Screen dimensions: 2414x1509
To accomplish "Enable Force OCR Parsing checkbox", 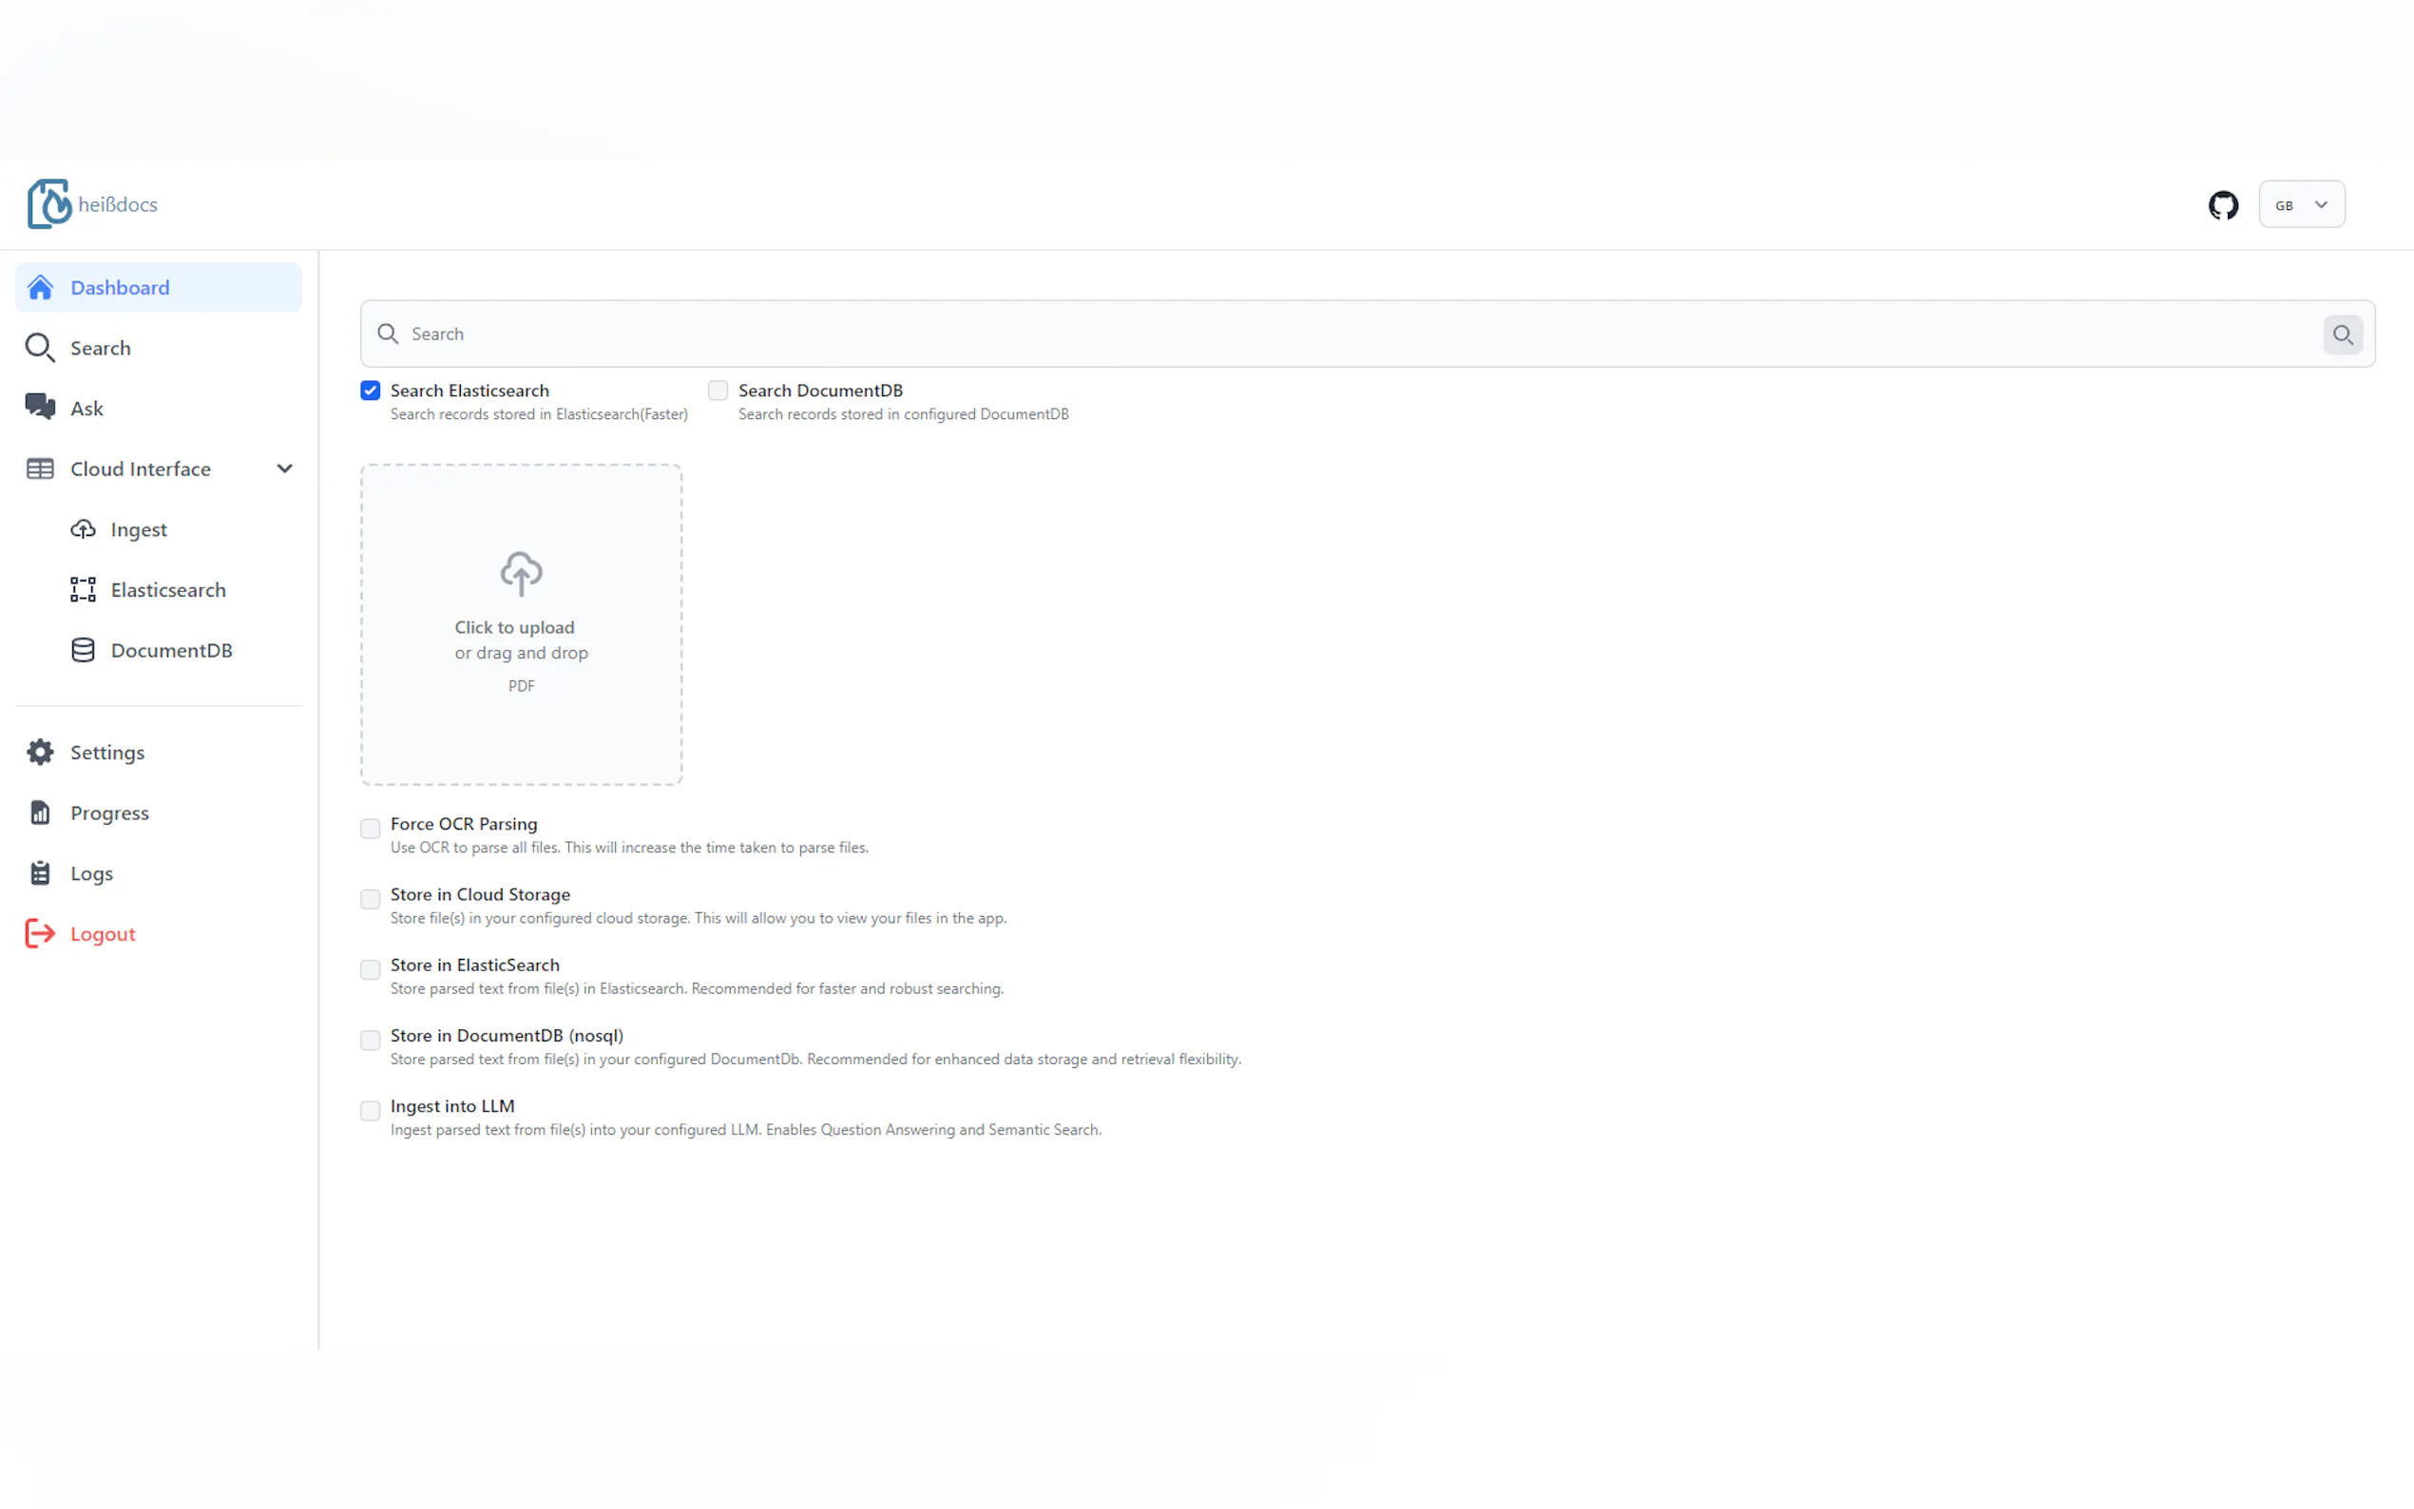I will 371,829.
